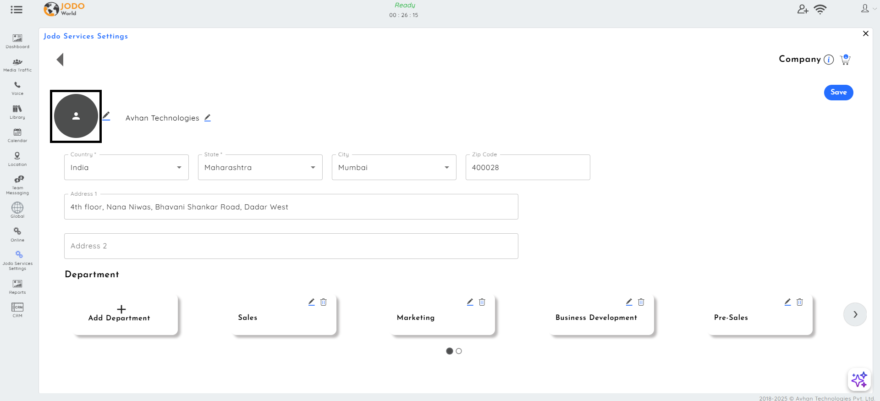
Task: Open Media Traffic in sidebar
Action: (x=17, y=65)
